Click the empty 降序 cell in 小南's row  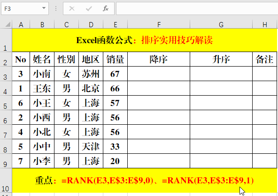coord(159,74)
